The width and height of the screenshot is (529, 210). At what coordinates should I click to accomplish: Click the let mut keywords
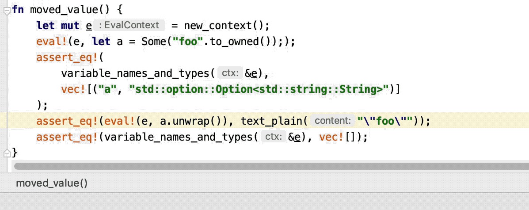(58, 26)
